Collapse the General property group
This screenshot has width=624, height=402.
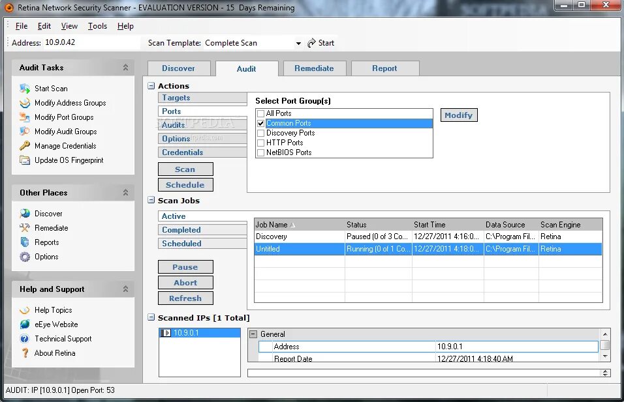tap(253, 334)
